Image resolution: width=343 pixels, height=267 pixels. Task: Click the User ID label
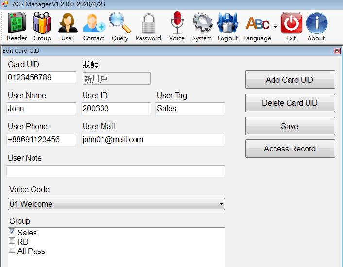click(x=95, y=96)
